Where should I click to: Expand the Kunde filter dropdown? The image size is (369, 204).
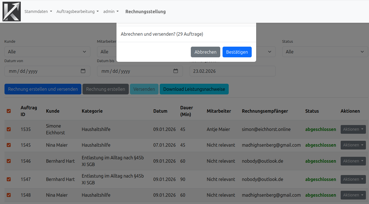(47, 52)
